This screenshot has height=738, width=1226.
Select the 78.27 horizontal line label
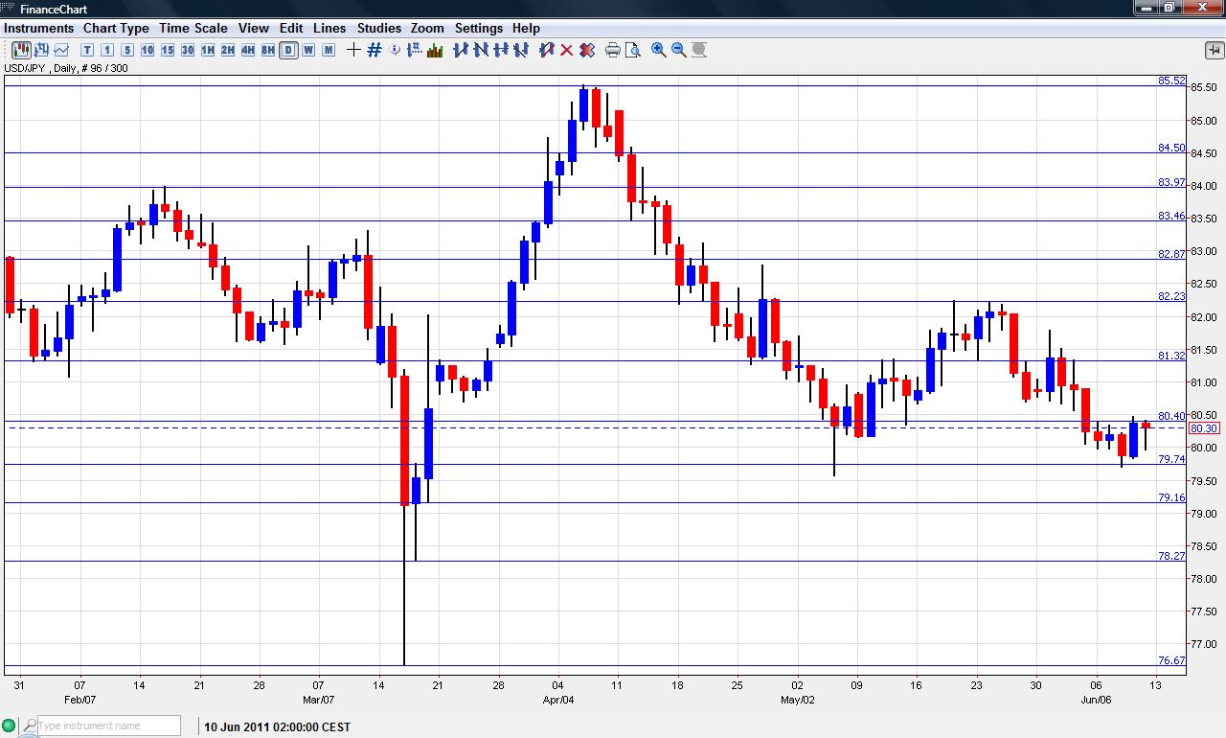[1171, 556]
